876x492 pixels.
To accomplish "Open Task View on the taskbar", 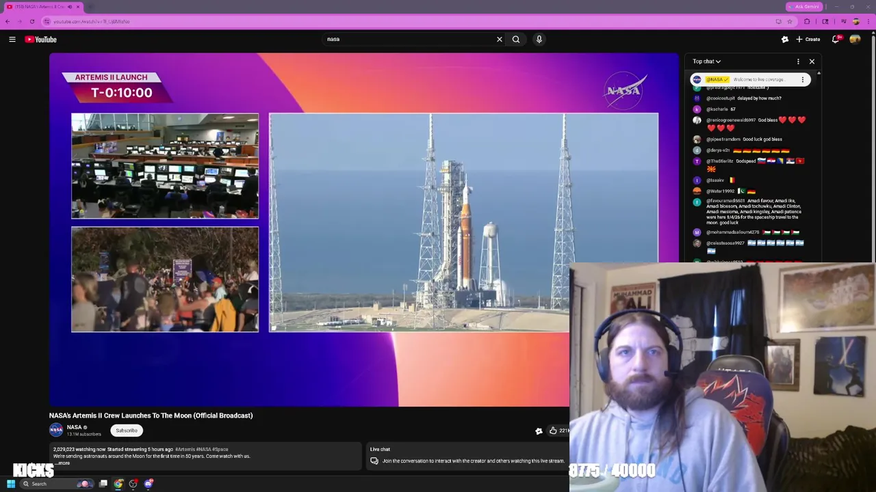I will 103,484.
